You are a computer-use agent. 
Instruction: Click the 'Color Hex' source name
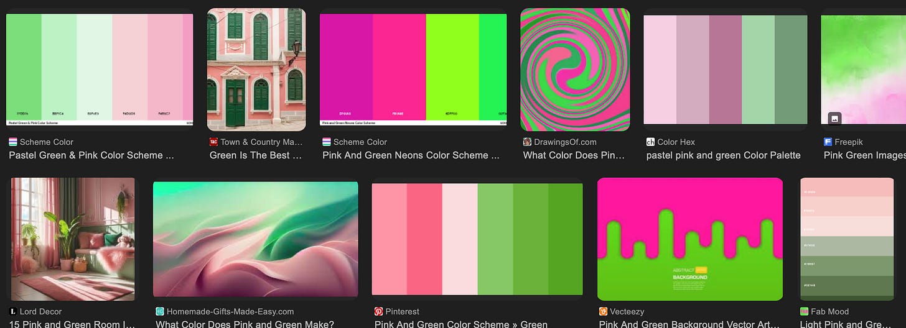[676, 142]
